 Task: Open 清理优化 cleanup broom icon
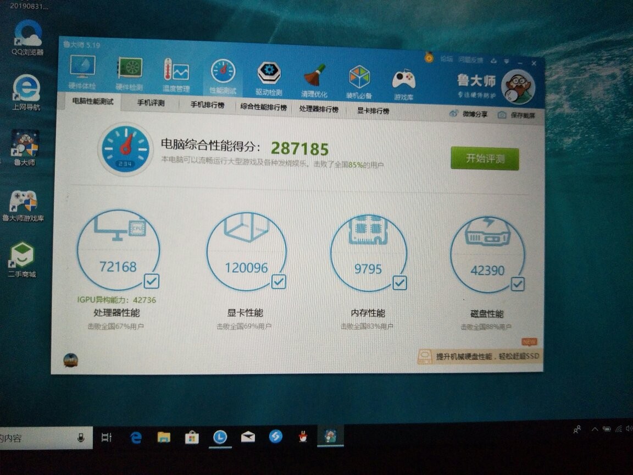pos(314,80)
